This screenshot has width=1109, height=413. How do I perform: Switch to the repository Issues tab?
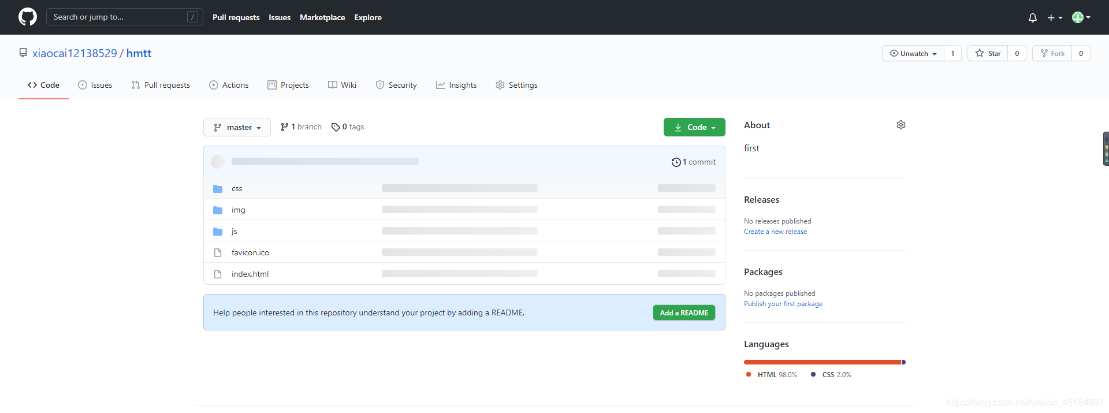pyautogui.click(x=95, y=85)
